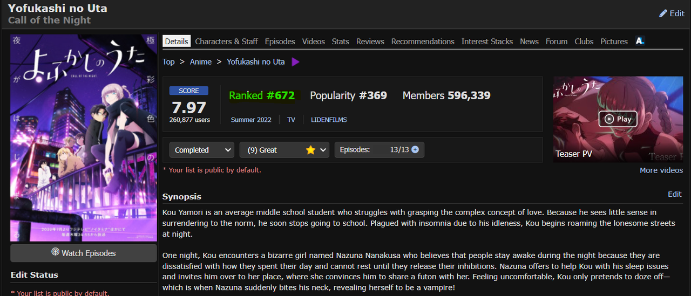
Task: Open the Episodes tab
Action: coord(280,42)
